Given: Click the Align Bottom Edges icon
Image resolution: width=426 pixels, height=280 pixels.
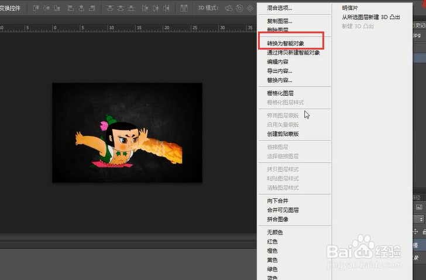Looking at the screenshot, I should [x=57, y=8].
